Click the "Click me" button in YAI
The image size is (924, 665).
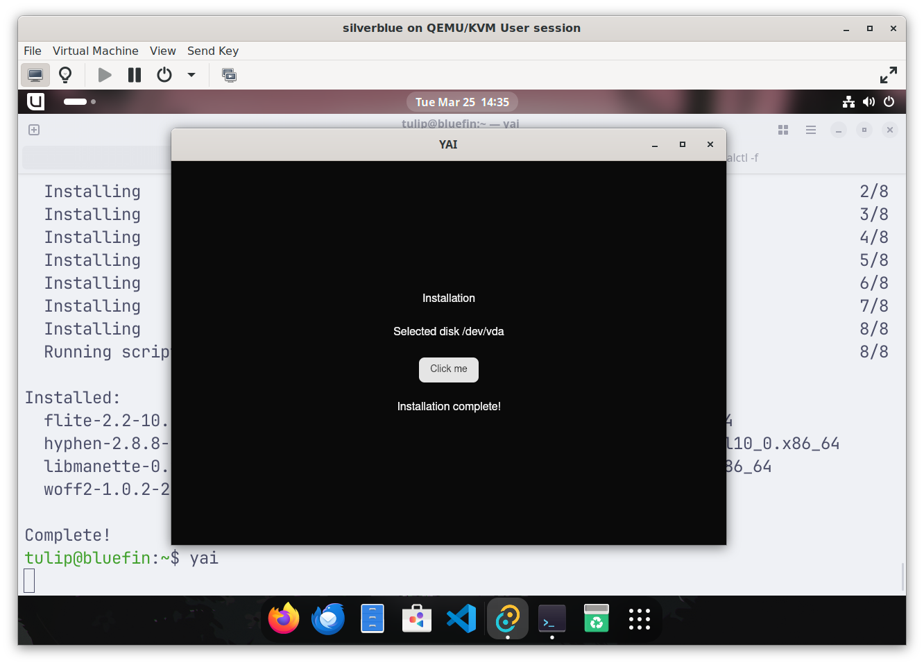449,369
